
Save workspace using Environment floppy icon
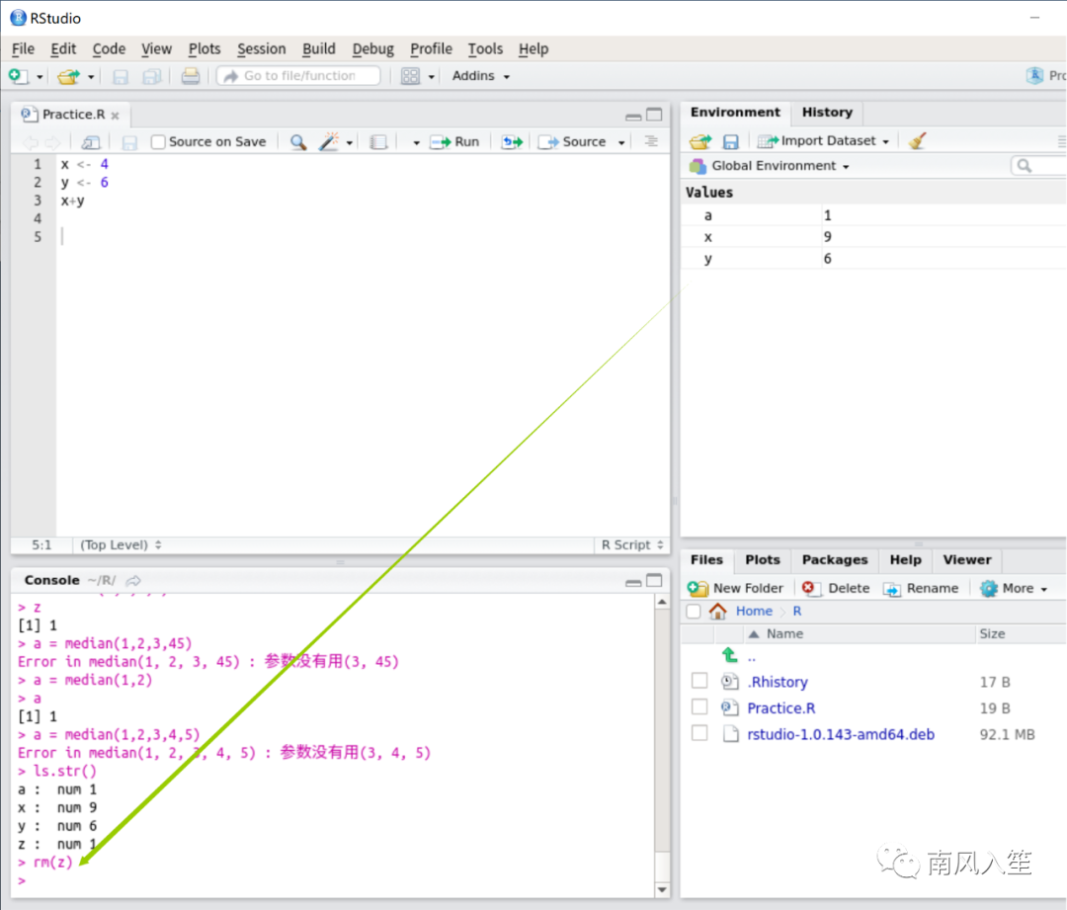[730, 141]
